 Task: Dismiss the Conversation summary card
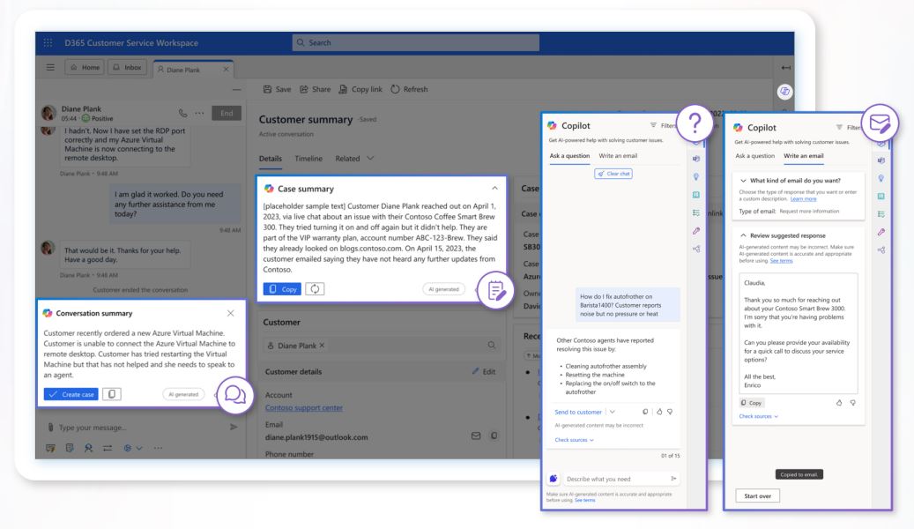point(231,313)
